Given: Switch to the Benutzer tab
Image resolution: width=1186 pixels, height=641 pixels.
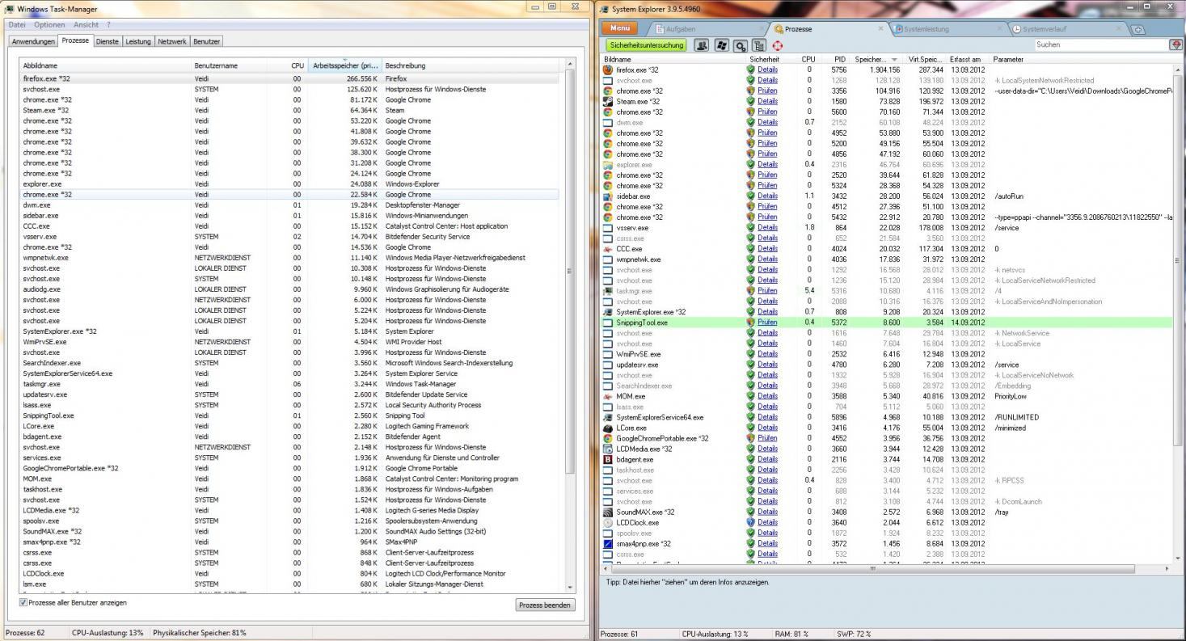Looking at the screenshot, I should pos(206,41).
